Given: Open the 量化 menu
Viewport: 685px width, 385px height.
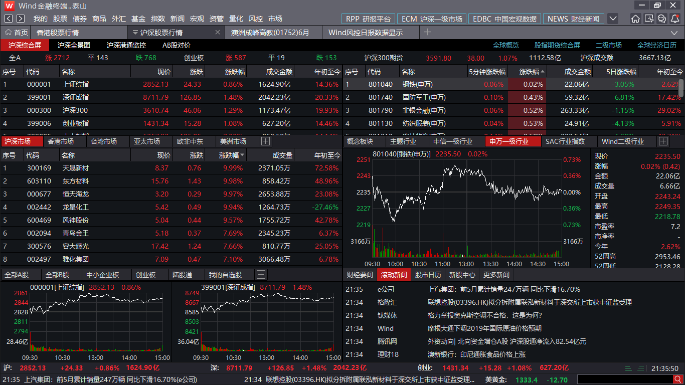Looking at the screenshot, I should pos(236,19).
